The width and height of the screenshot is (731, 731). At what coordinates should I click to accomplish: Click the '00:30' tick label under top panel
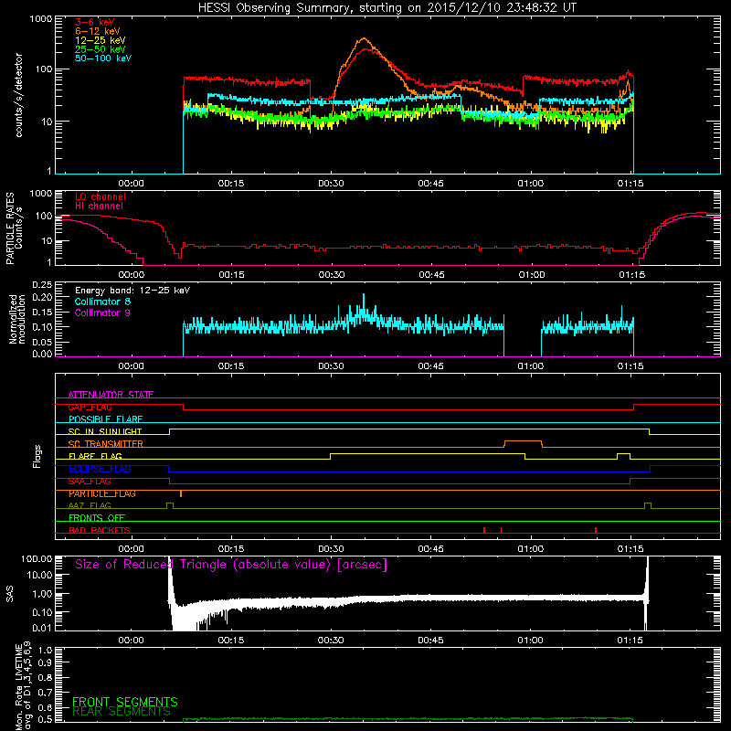331,184
